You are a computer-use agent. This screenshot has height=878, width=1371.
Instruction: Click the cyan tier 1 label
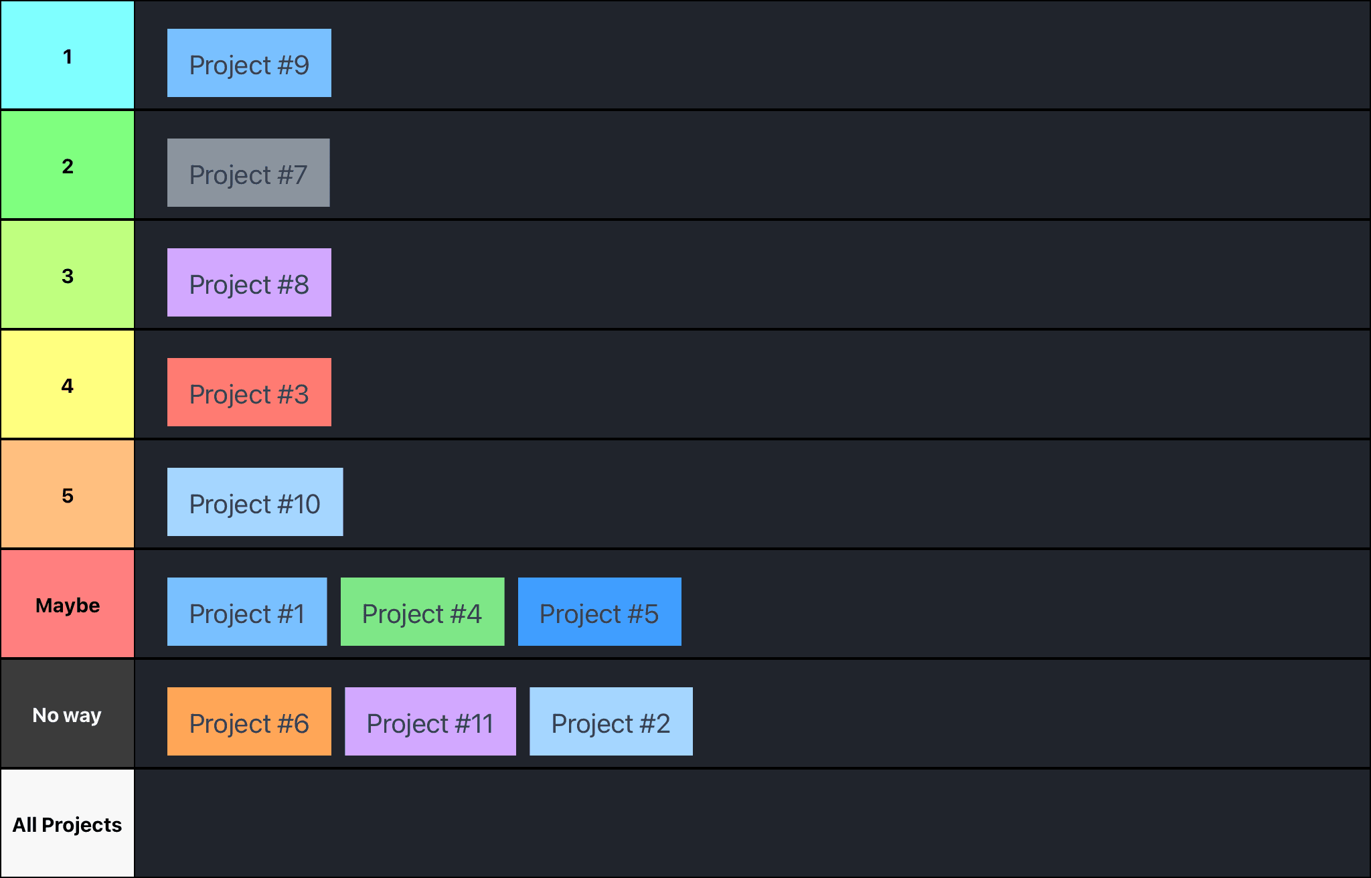coord(68,55)
